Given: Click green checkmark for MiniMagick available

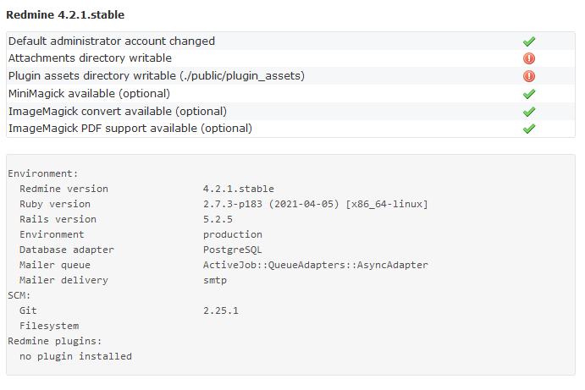Looking at the screenshot, I should click(x=528, y=94).
